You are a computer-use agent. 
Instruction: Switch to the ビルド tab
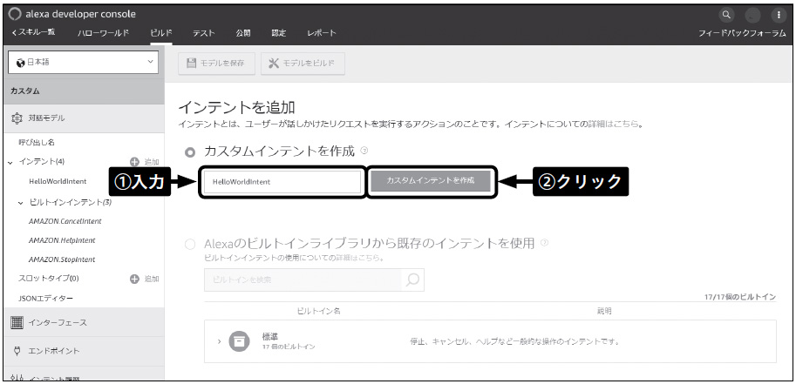[161, 33]
